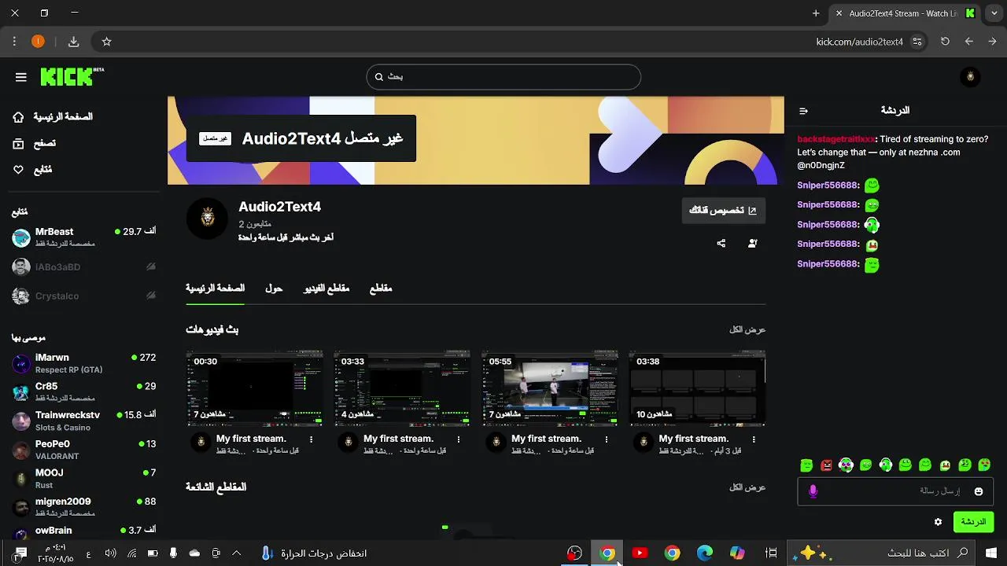Image resolution: width=1007 pixels, height=566 pixels.
Task: Open the Kick hamburger sidebar menu
Action: [x=21, y=77]
